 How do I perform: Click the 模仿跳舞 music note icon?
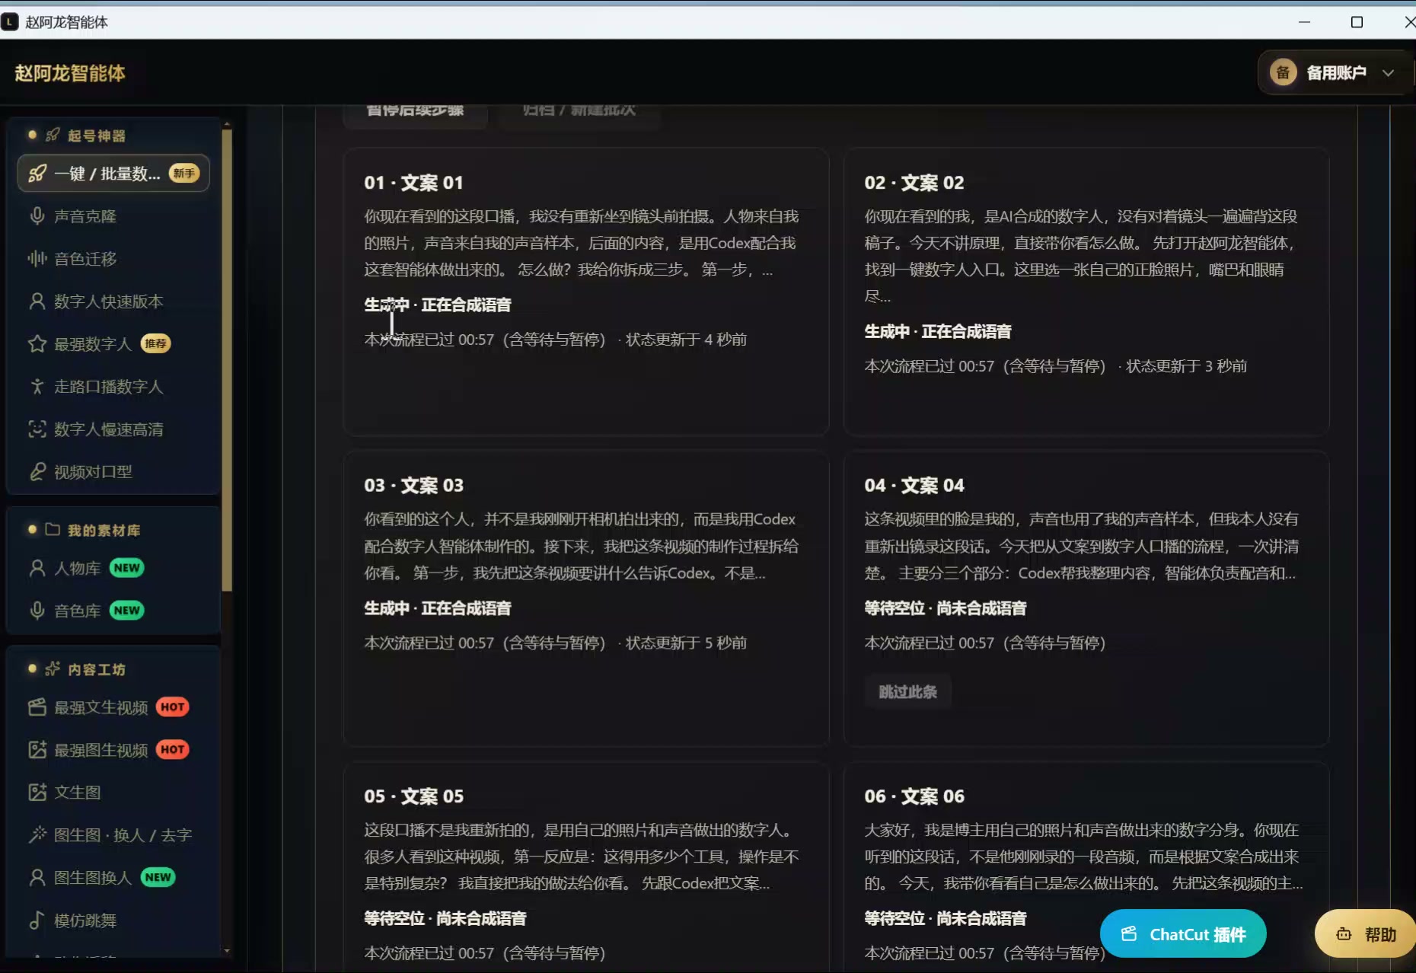tap(37, 920)
